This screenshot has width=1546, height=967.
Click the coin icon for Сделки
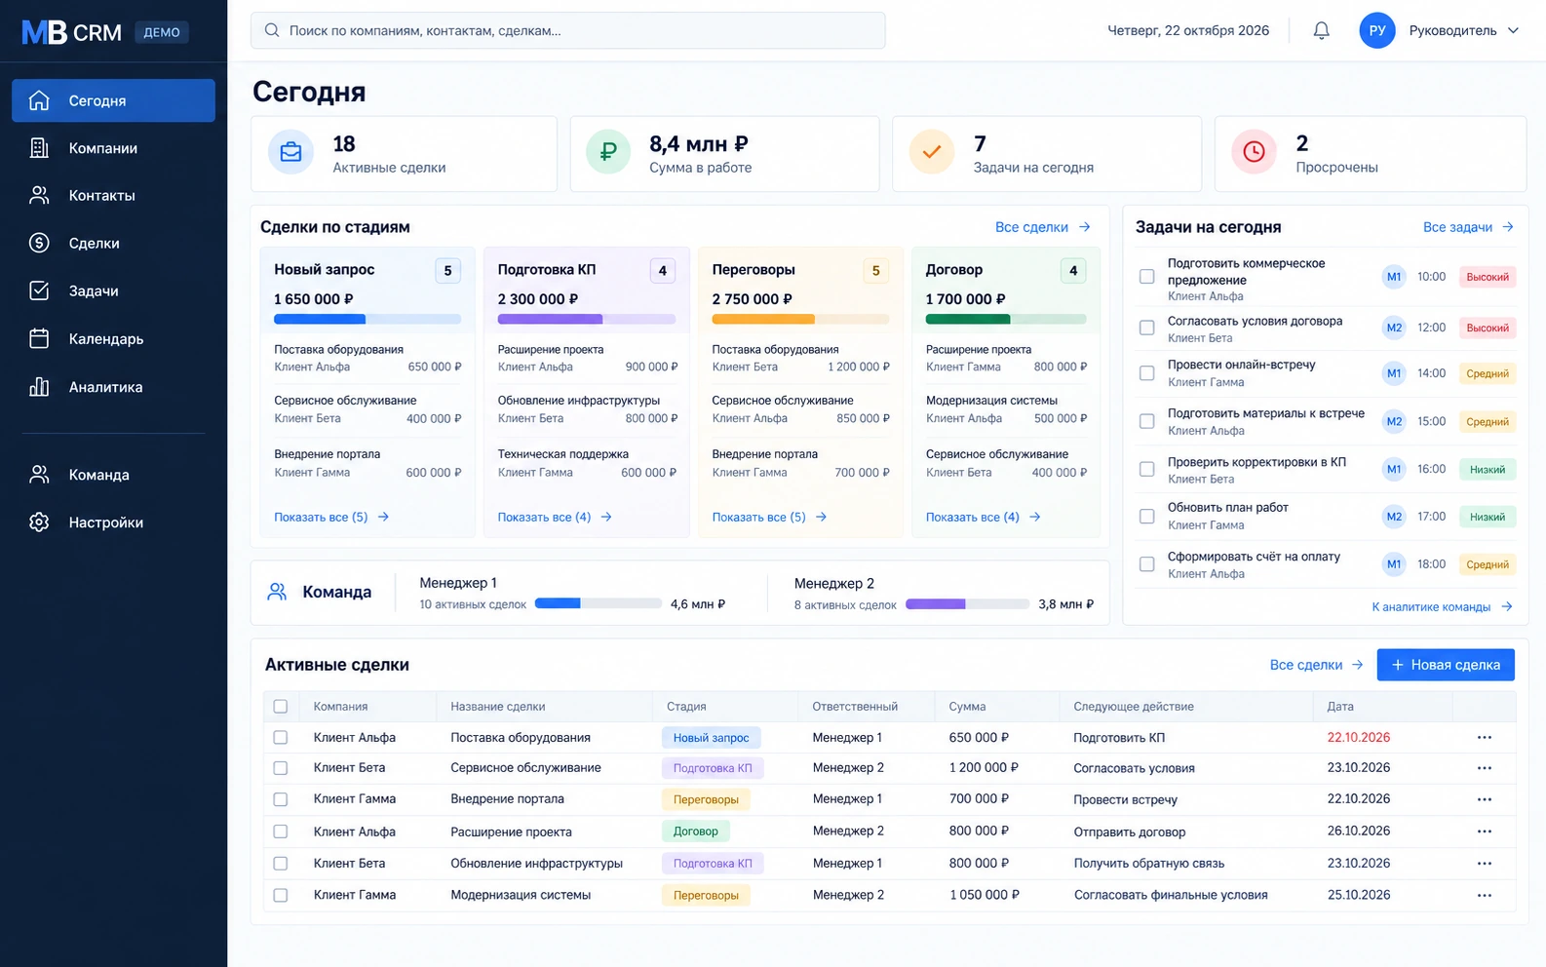(39, 243)
